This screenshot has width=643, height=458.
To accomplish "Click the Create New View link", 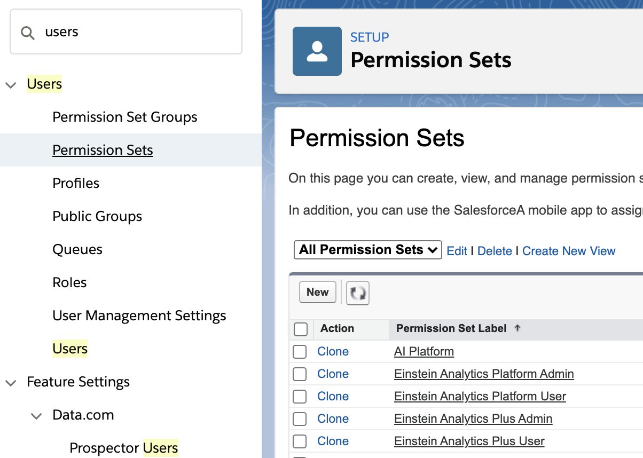I will [x=569, y=251].
